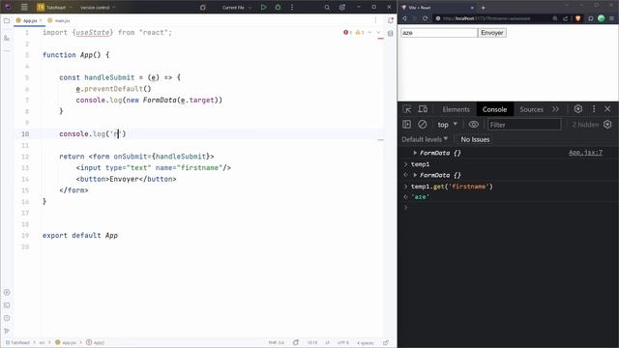The width and height of the screenshot is (619, 348).
Task: Expand the first FormData {} log entry
Action: 415,153
